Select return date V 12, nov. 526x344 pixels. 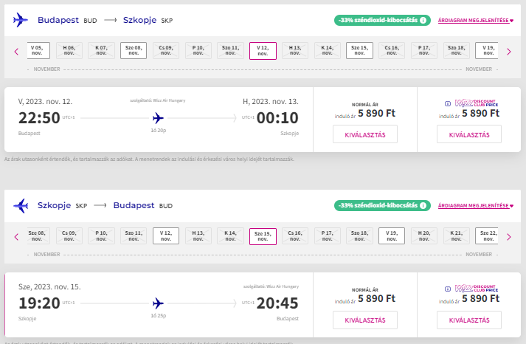(x=166, y=236)
